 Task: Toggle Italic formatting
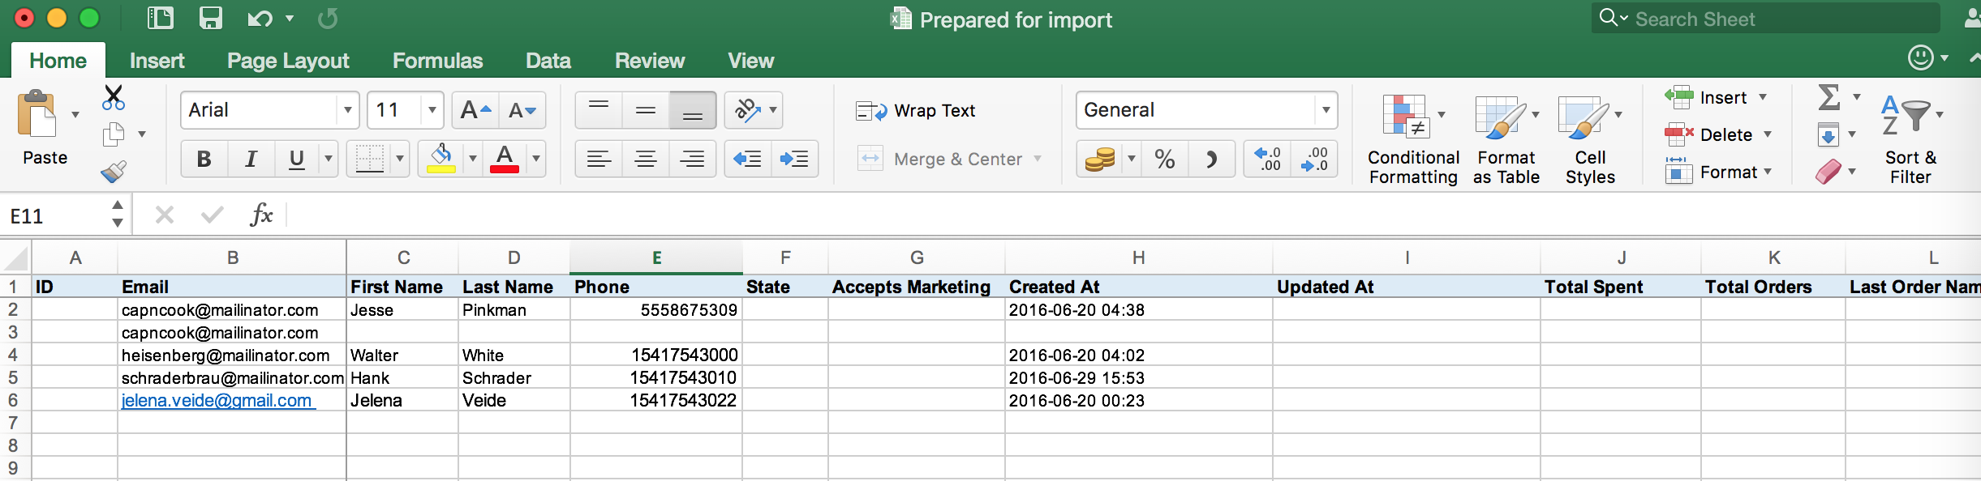click(x=251, y=159)
